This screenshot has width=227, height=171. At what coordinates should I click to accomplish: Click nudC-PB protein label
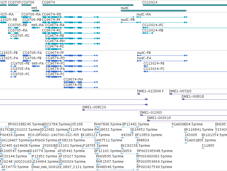click(x=144, y=53)
